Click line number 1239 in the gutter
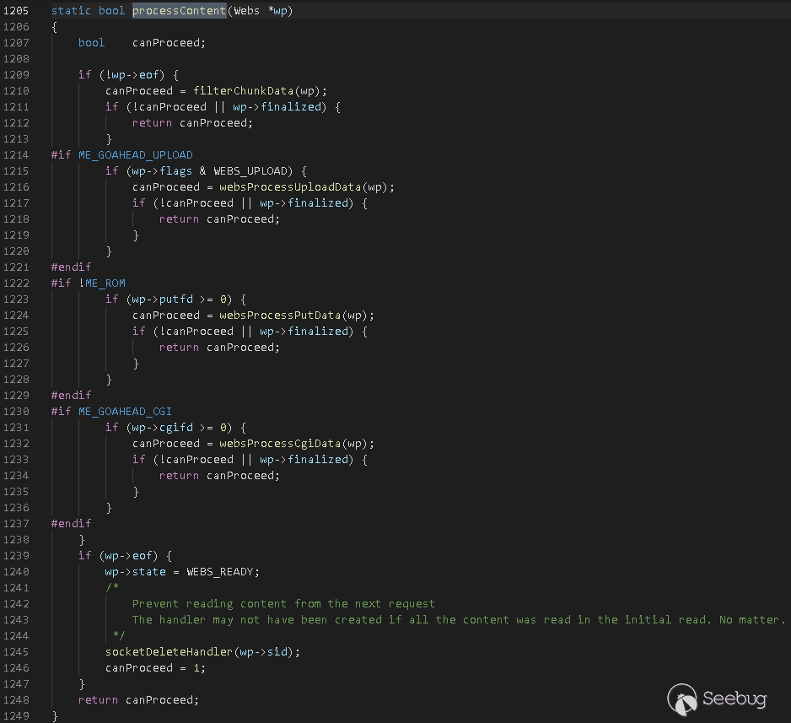This screenshot has width=791, height=723. 16,556
